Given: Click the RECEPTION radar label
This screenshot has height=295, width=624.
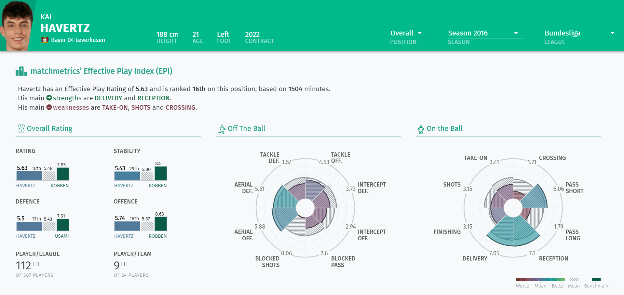Looking at the screenshot, I should [554, 259].
